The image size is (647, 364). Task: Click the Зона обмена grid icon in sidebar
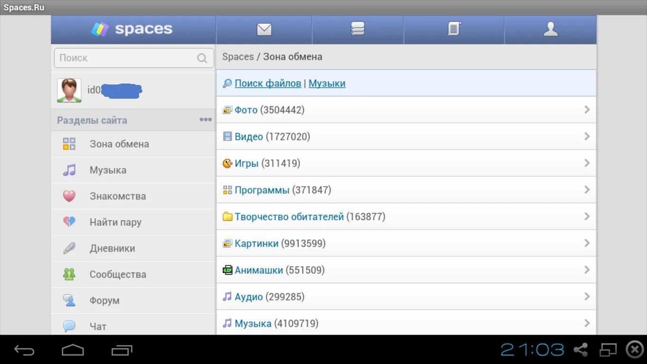[x=69, y=144]
